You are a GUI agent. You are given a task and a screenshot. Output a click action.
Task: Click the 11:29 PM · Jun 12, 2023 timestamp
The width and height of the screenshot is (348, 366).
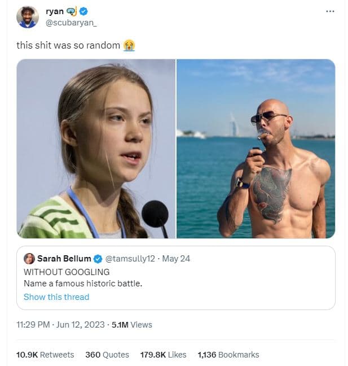point(61,325)
